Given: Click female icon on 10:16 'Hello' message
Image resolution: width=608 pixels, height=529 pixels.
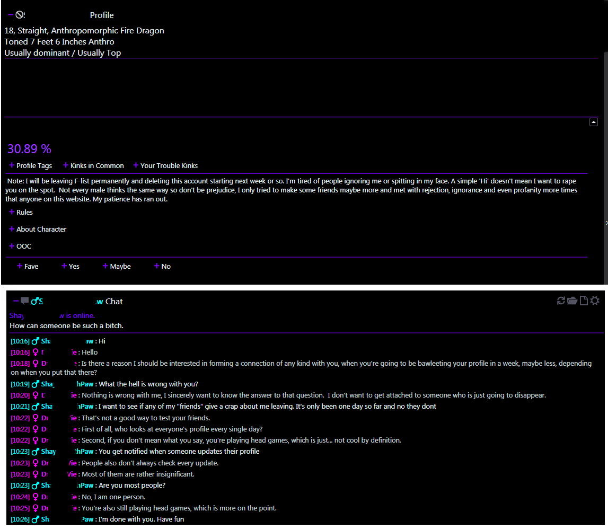Looking at the screenshot, I should point(36,352).
